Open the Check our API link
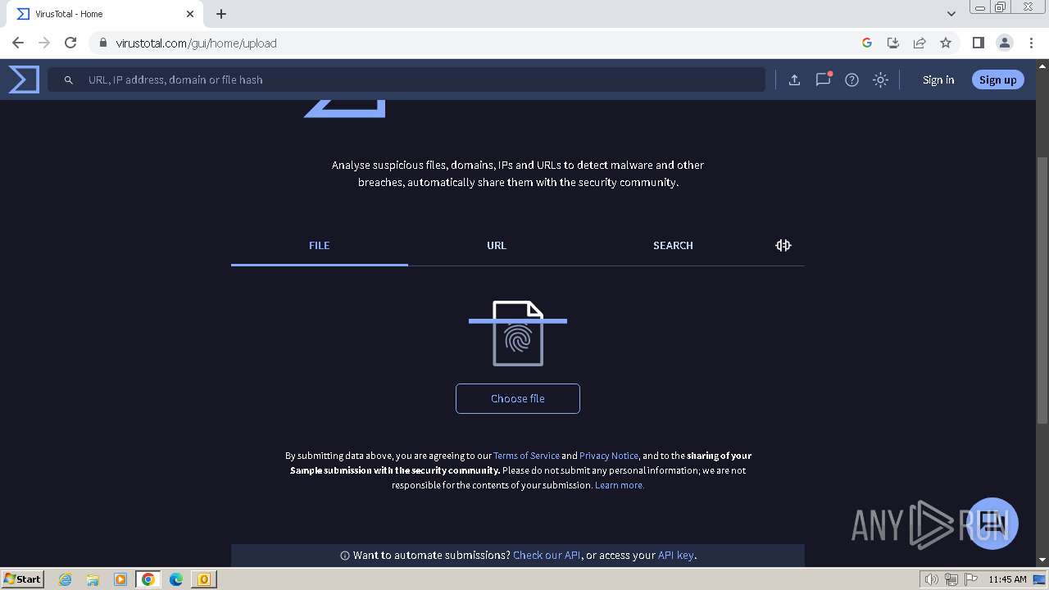This screenshot has width=1049, height=590. pyautogui.click(x=547, y=555)
